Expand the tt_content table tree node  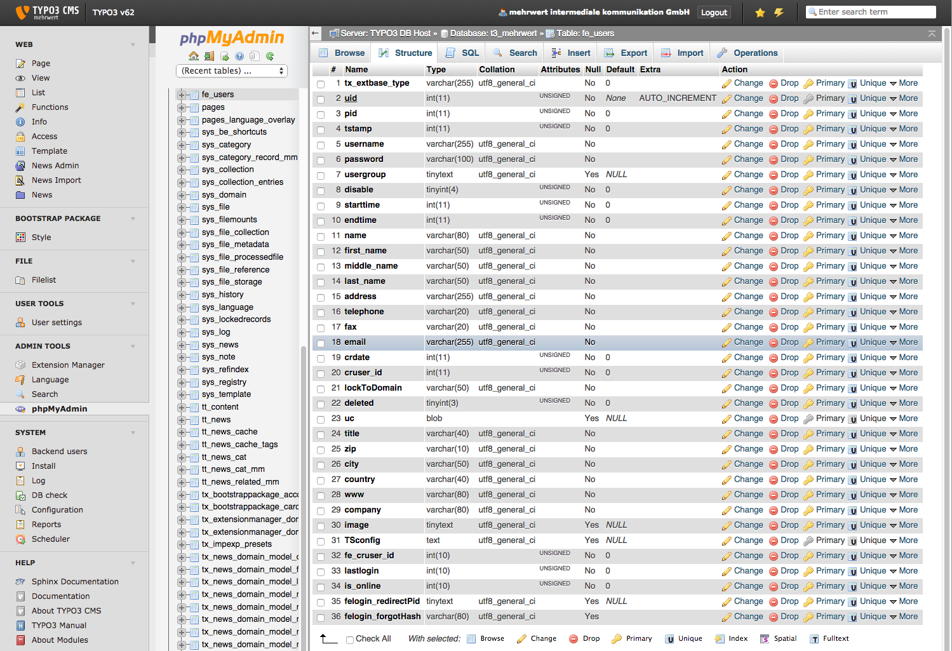pyautogui.click(x=182, y=407)
